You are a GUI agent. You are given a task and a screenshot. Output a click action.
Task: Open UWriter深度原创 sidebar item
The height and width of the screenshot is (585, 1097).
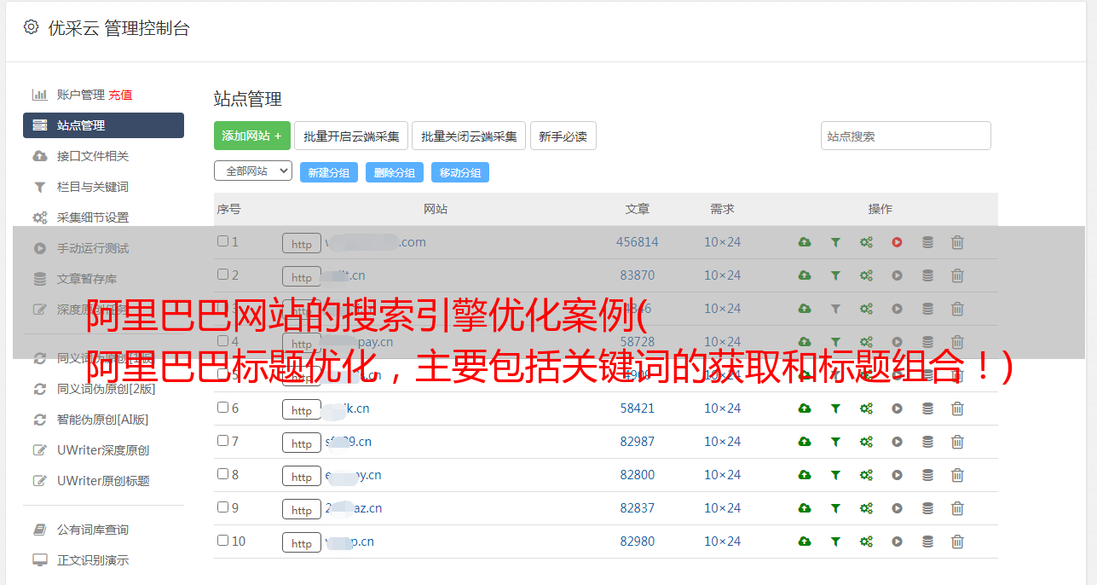tap(103, 450)
